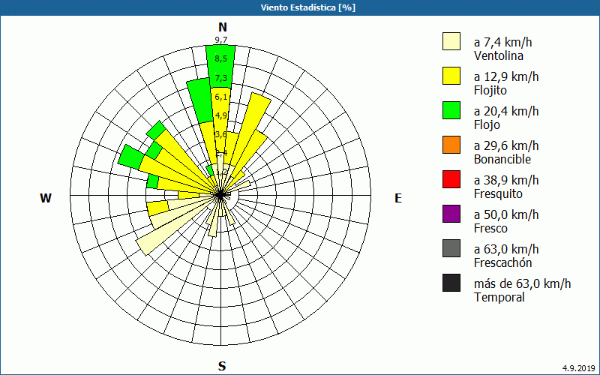Click the yellow Flojito legend swatch
Viewport: 600px width, 375px height.
(451, 76)
